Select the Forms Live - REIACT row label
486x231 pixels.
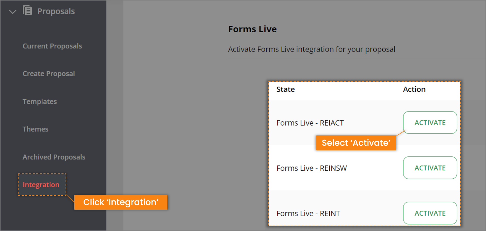click(310, 123)
